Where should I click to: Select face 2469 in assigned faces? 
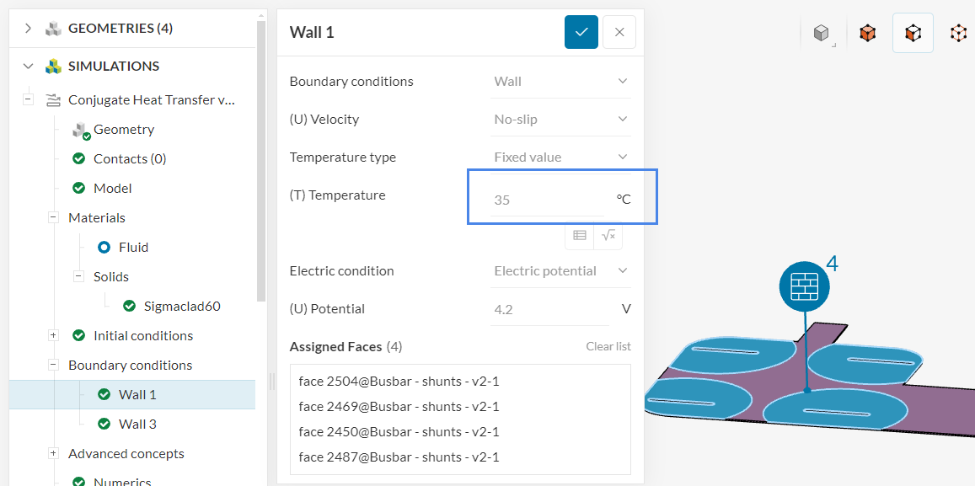[399, 407]
